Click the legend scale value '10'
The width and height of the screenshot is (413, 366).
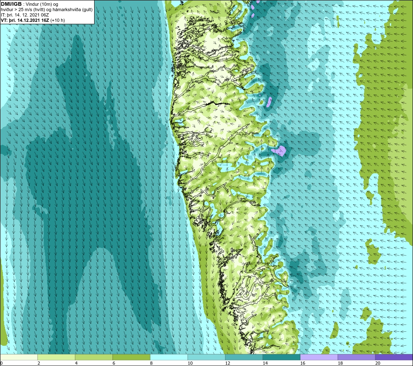pos(190,363)
